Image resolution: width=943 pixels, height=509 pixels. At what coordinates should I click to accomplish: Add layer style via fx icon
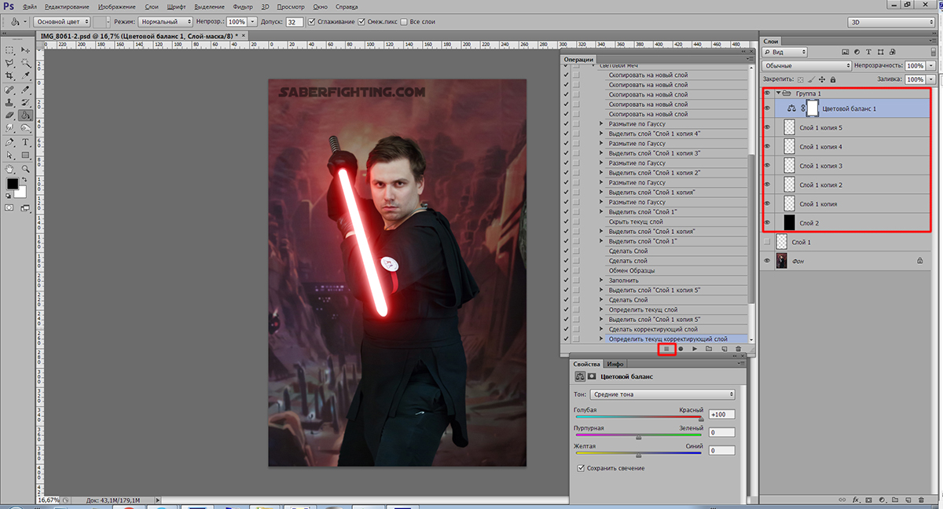(x=854, y=499)
